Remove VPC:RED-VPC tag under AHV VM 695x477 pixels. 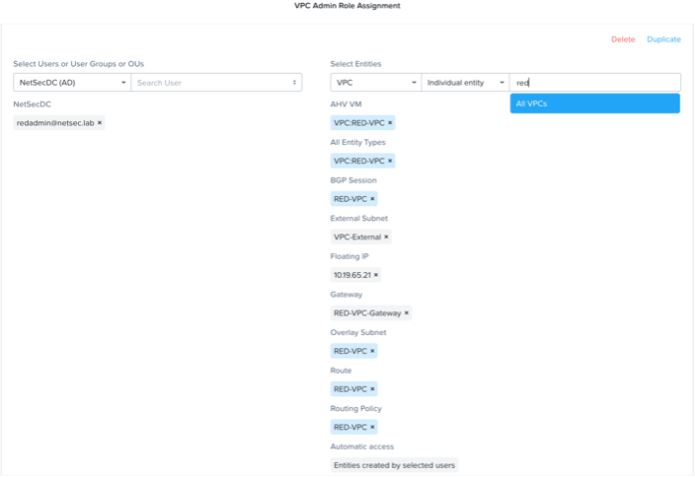pyautogui.click(x=390, y=123)
